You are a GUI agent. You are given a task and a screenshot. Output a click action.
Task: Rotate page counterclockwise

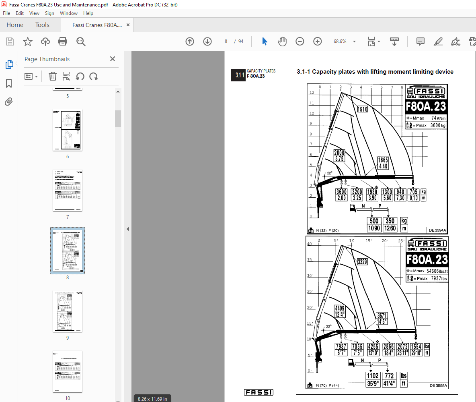pyautogui.click(x=80, y=76)
